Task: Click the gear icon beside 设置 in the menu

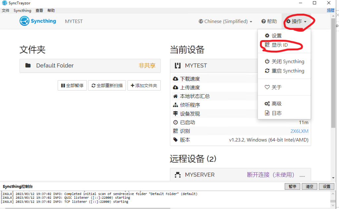Action: coord(267,35)
